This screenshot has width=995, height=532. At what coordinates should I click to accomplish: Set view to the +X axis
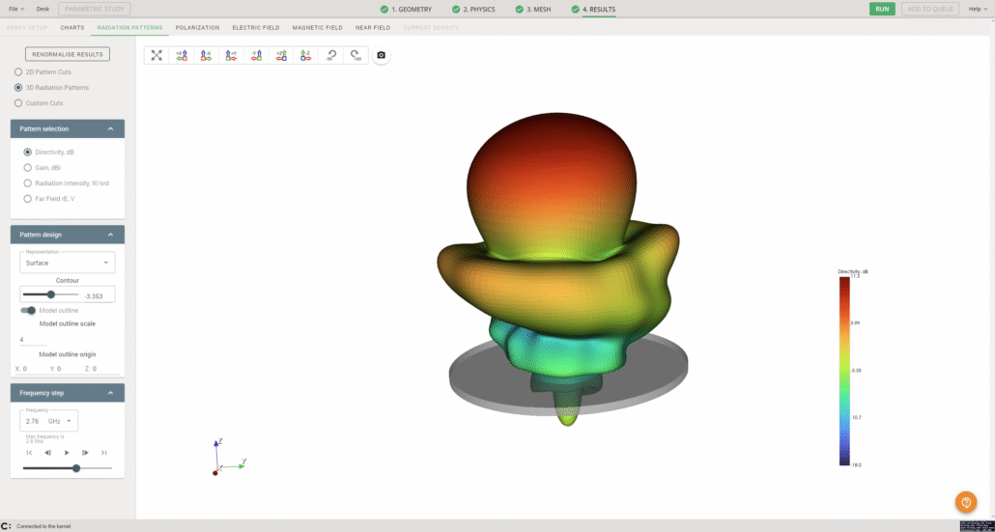coord(181,55)
